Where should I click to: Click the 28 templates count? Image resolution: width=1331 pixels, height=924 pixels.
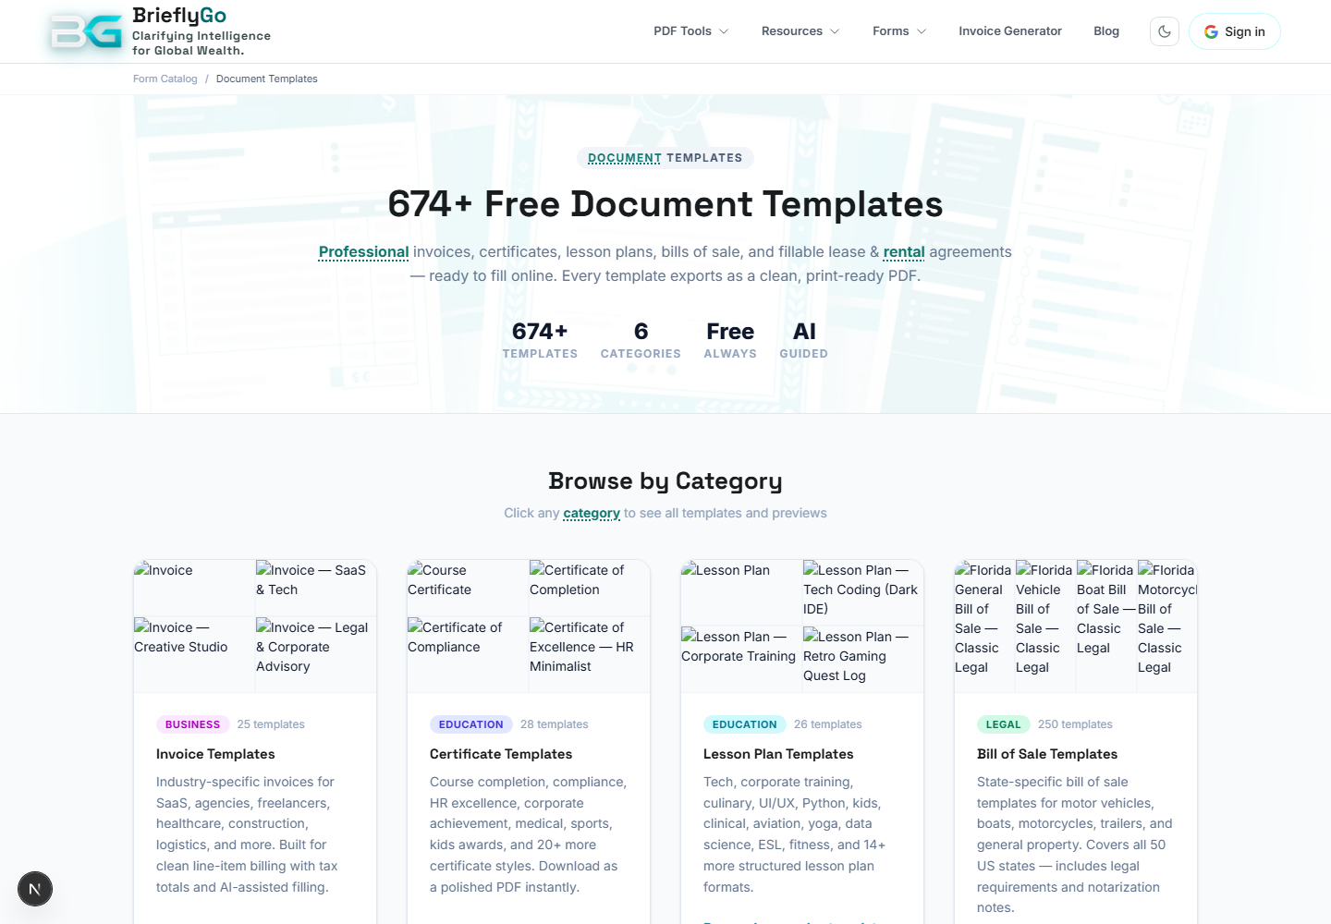555,724
